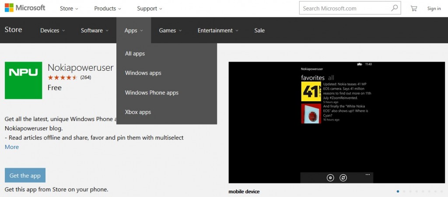
Task: Click the Get the app button
Action: coord(25,175)
